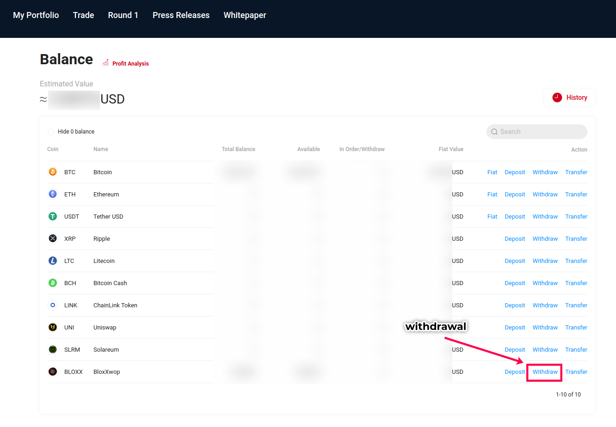
Task: Click the Ethereum coin icon
Action: click(x=53, y=194)
